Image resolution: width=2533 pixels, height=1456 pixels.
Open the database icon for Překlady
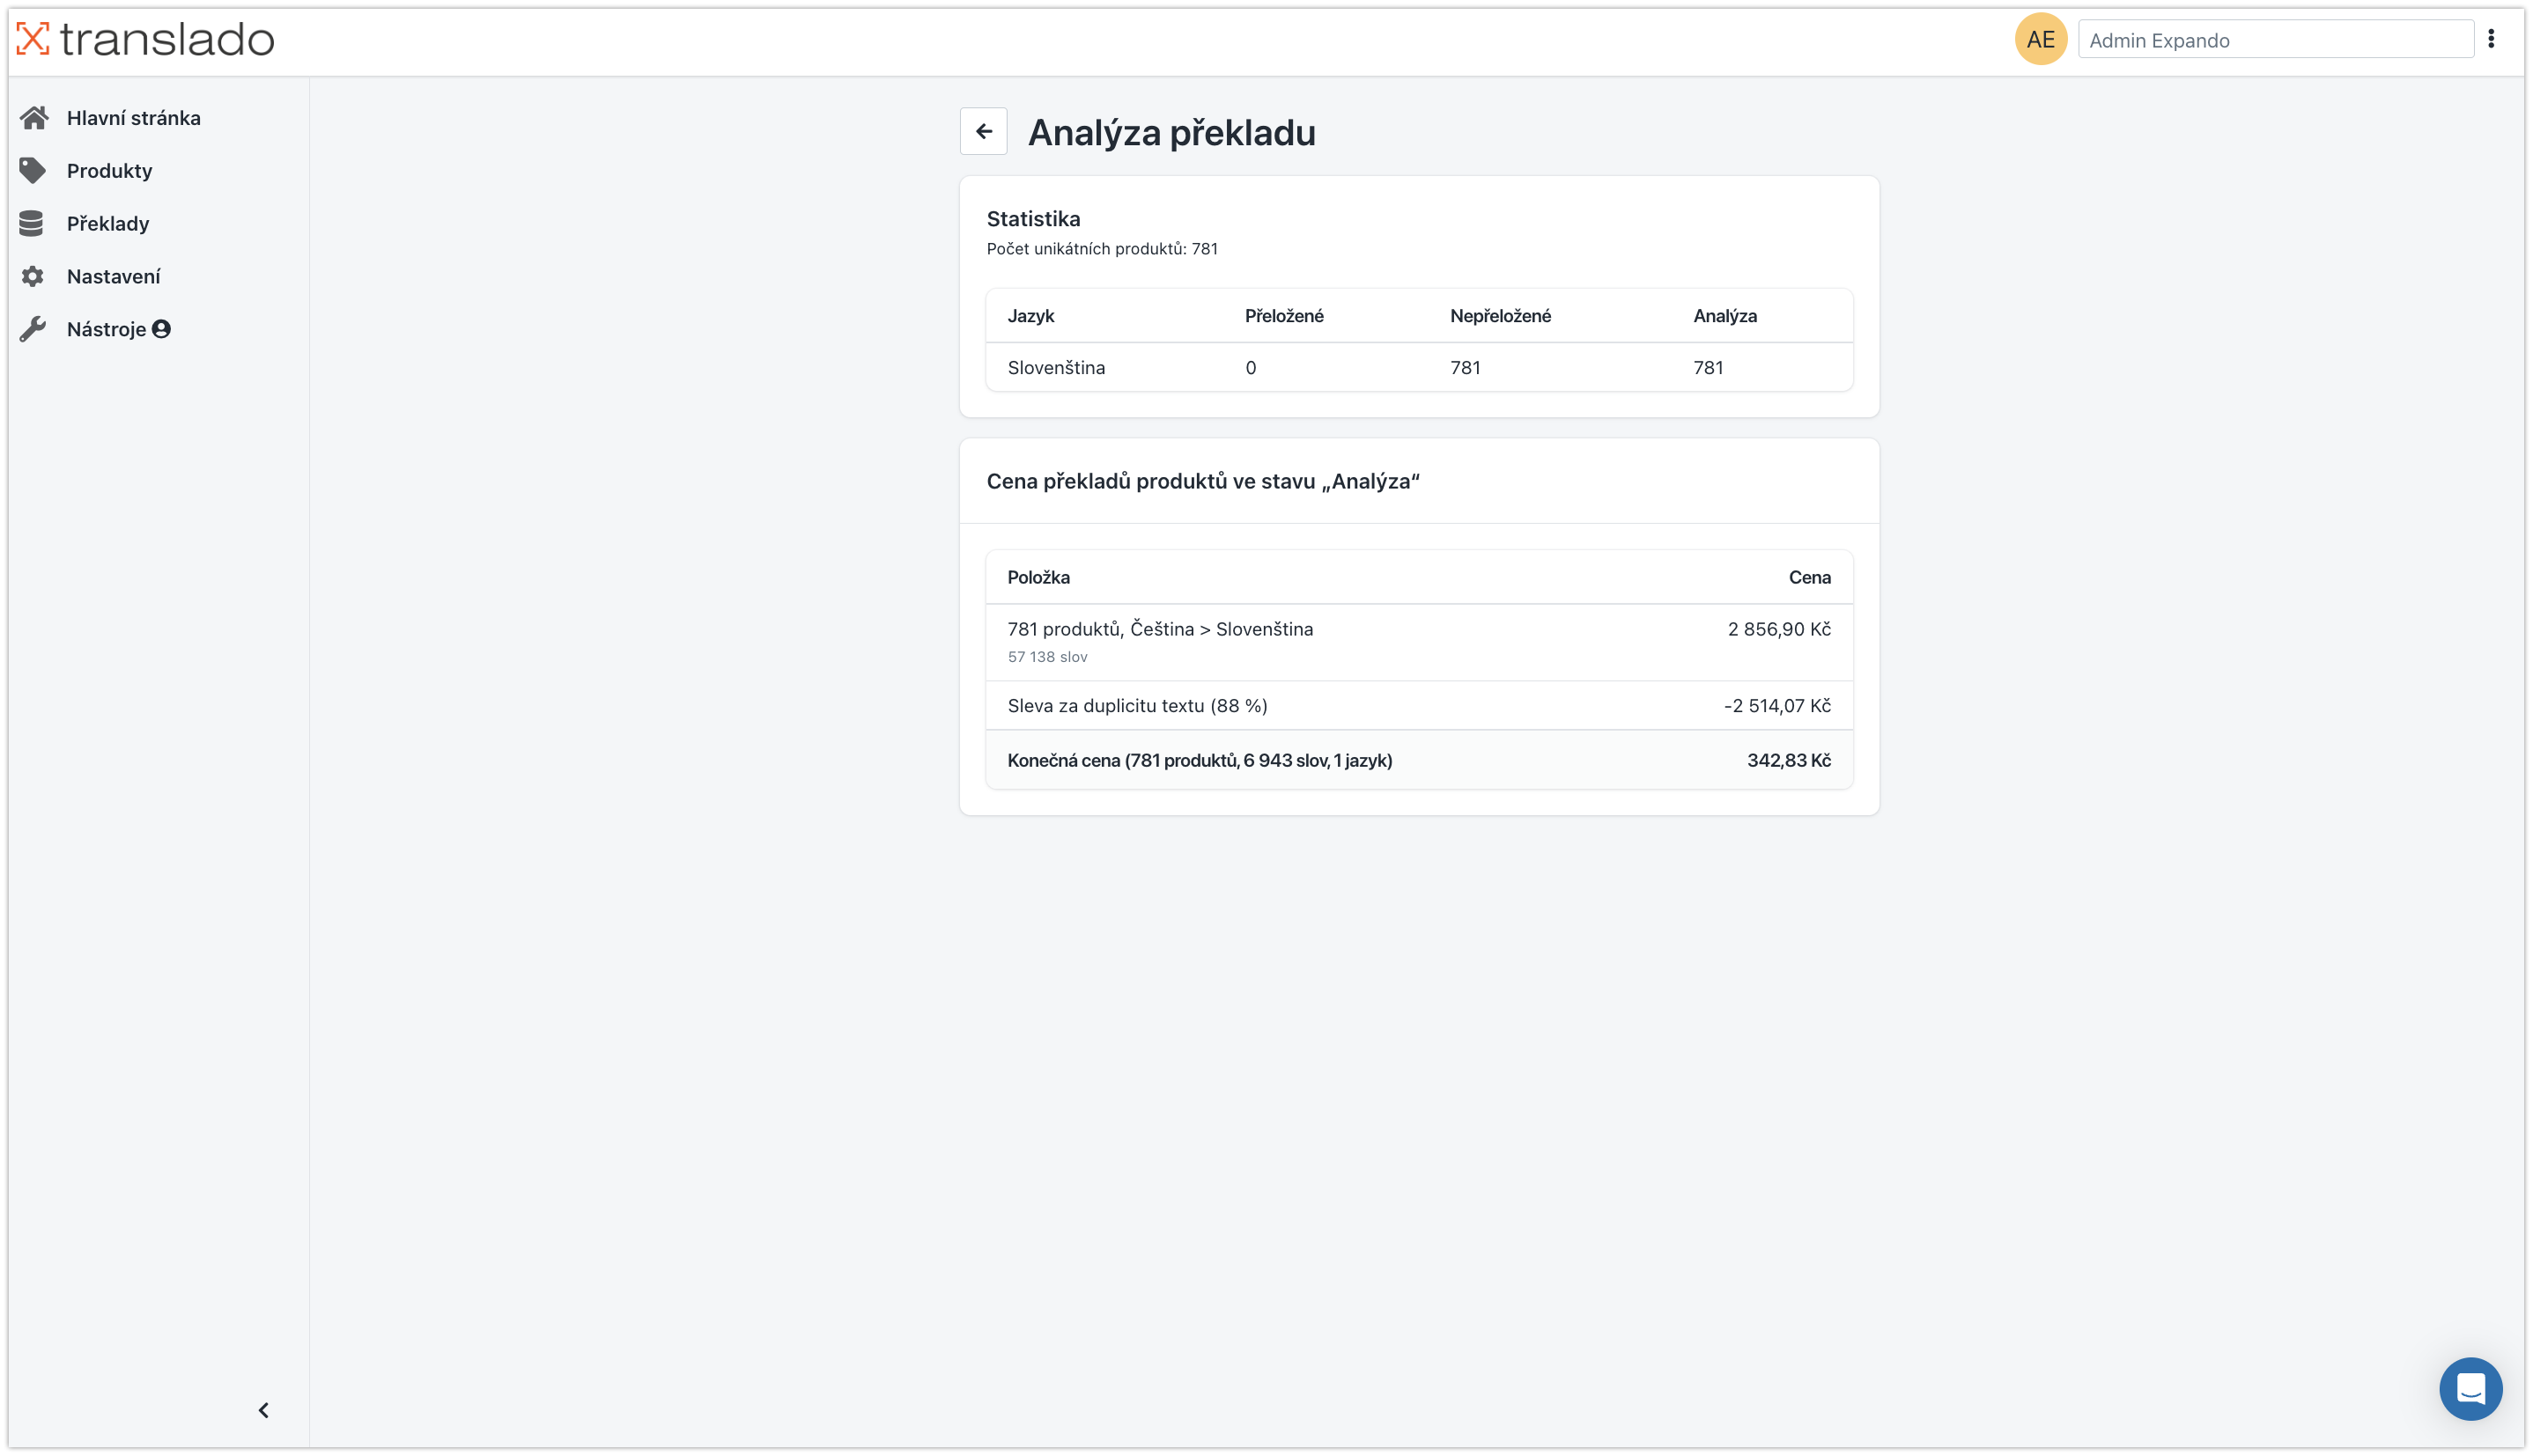(x=31, y=224)
